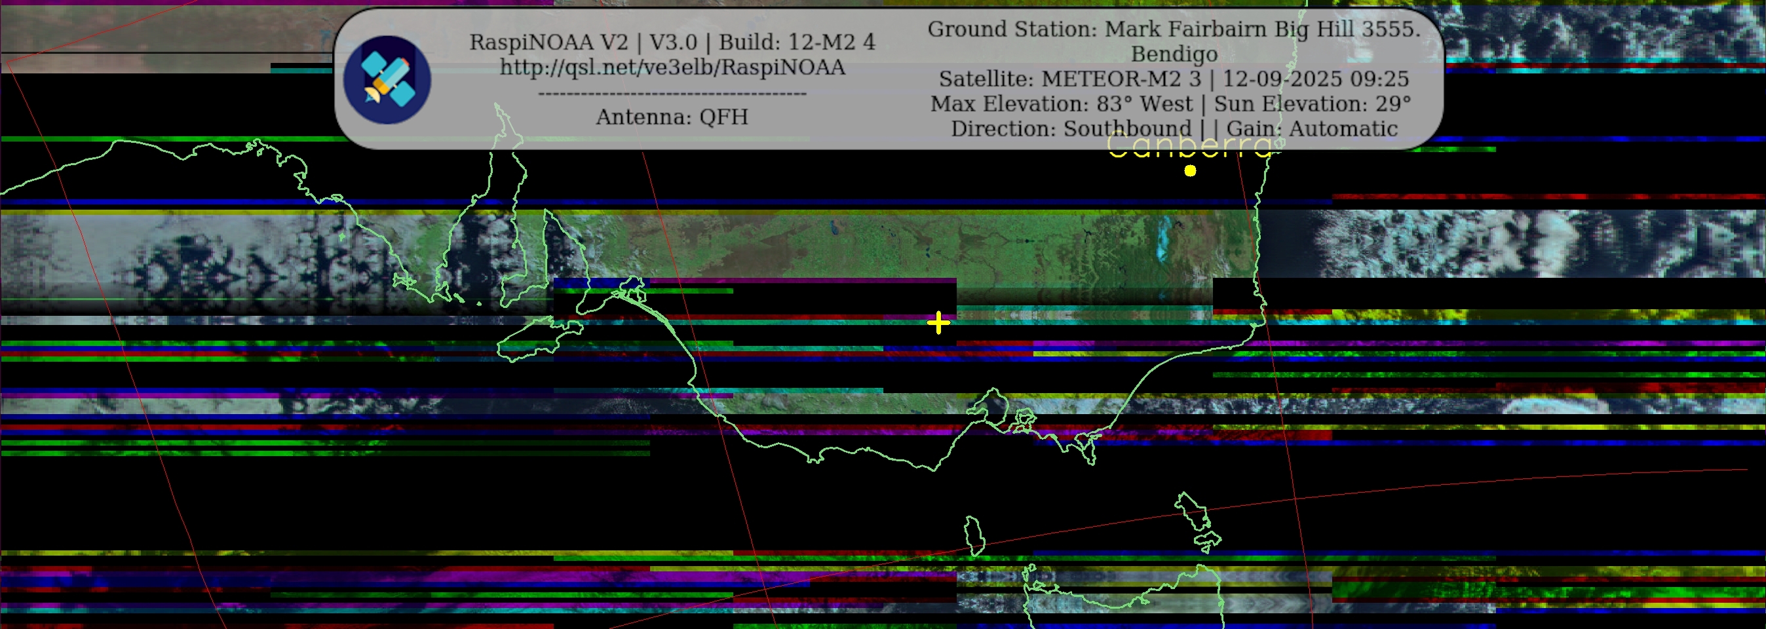Click the Gain: Automatic text
This screenshot has height=629, width=1766.
coord(1312,129)
